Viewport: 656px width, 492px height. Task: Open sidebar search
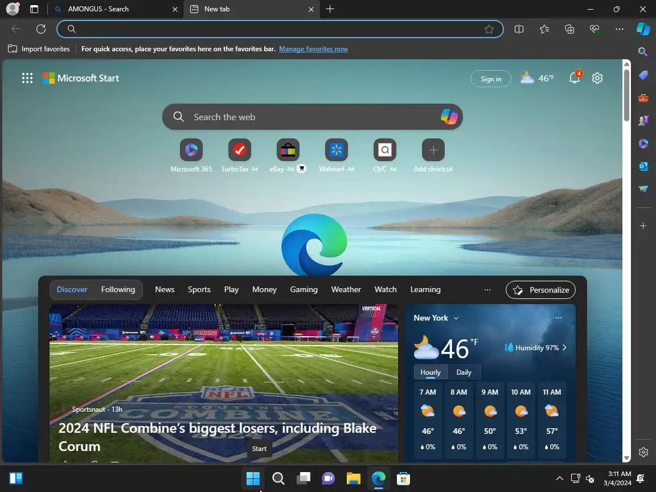pyautogui.click(x=643, y=52)
